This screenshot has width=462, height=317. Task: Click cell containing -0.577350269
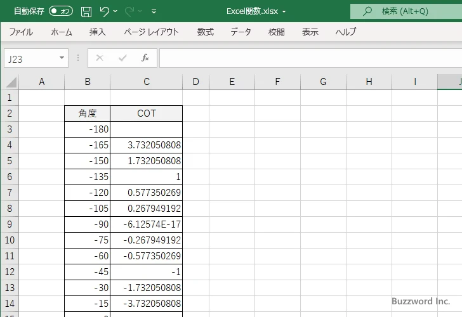click(x=147, y=256)
